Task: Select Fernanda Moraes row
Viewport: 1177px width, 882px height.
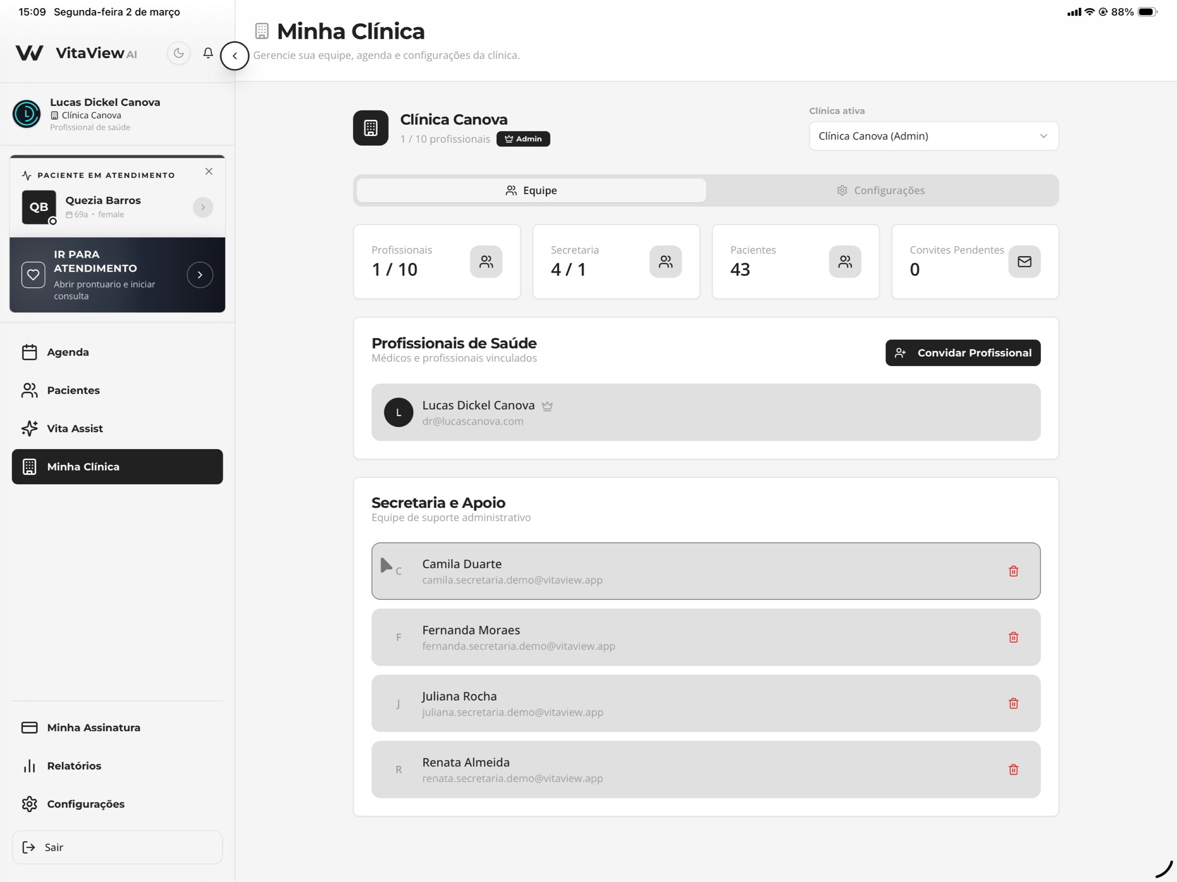Action: click(x=706, y=637)
